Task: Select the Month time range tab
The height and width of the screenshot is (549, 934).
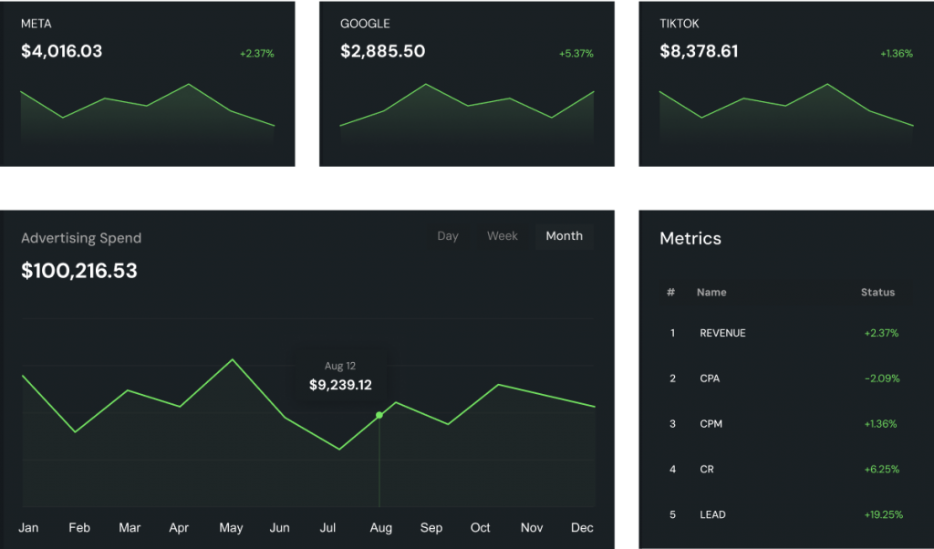Action: coord(564,236)
